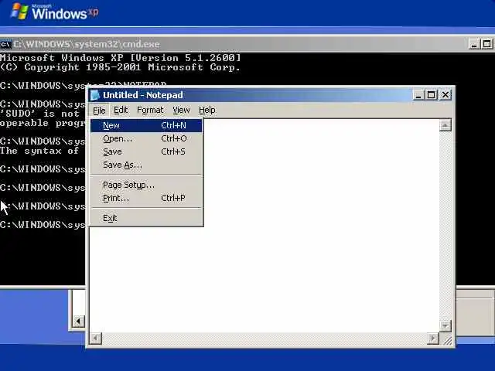Minimize the cmd.exe window
495x371 pixels.
click(x=473, y=44)
